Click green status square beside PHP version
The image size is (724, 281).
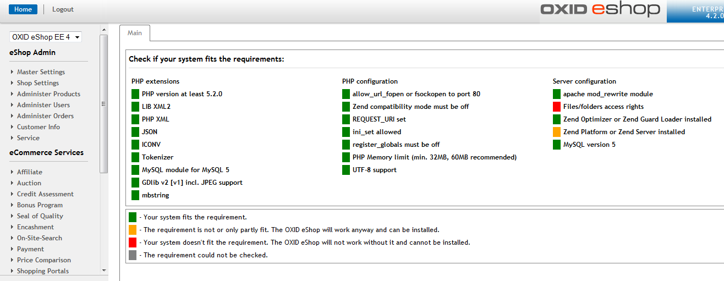135,94
